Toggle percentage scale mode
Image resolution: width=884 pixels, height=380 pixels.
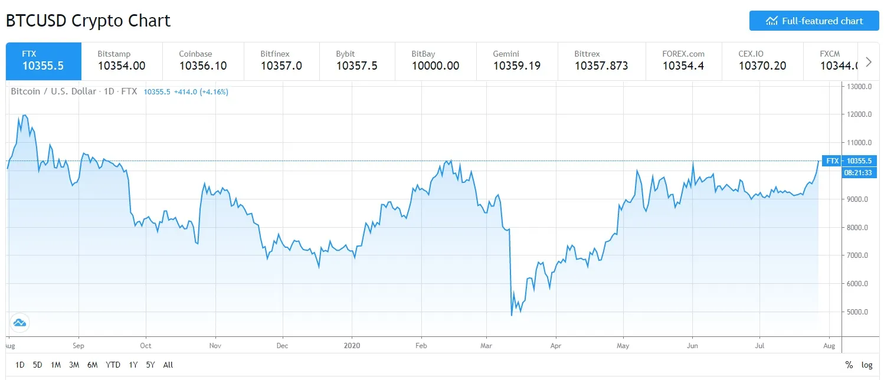(850, 365)
